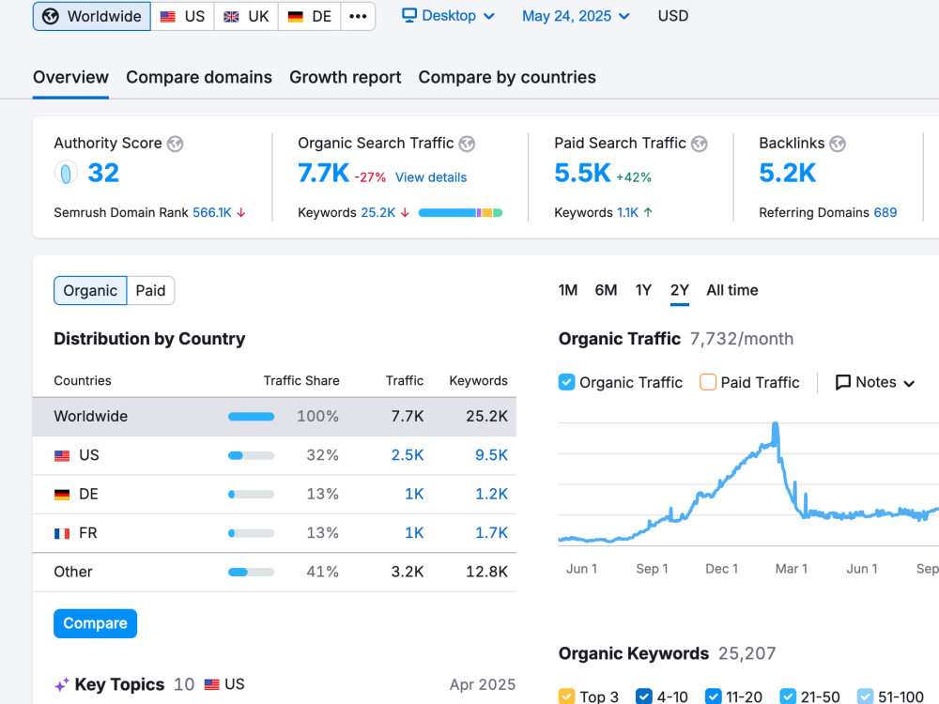Image resolution: width=939 pixels, height=704 pixels.
Task: Click the UK flag icon in top bar
Action: pyautogui.click(x=231, y=17)
